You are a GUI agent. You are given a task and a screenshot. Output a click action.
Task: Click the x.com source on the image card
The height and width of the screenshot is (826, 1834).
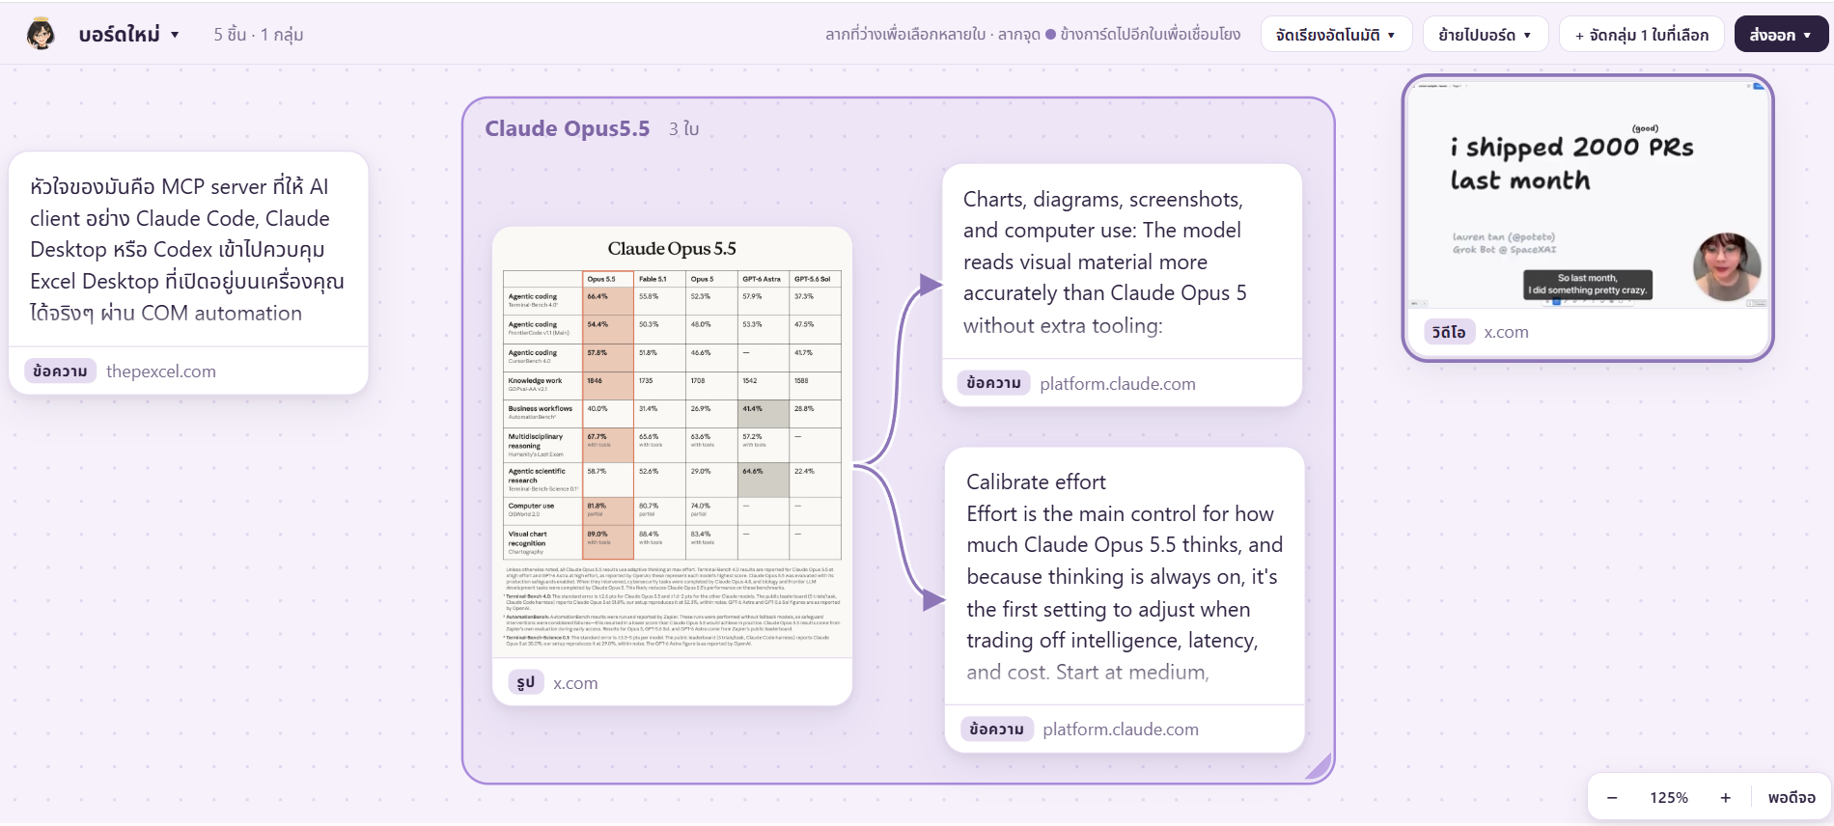[575, 683]
